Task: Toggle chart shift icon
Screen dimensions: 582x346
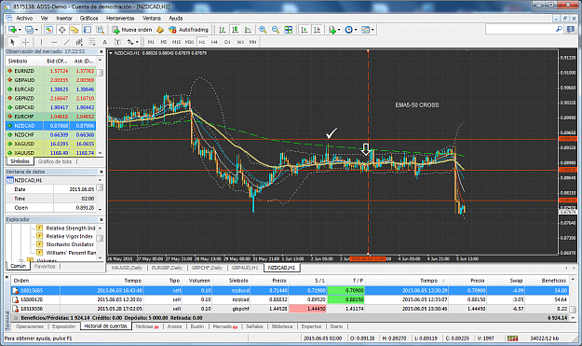Action: click(317, 30)
